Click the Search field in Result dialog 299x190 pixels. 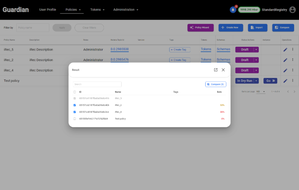point(97,84)
